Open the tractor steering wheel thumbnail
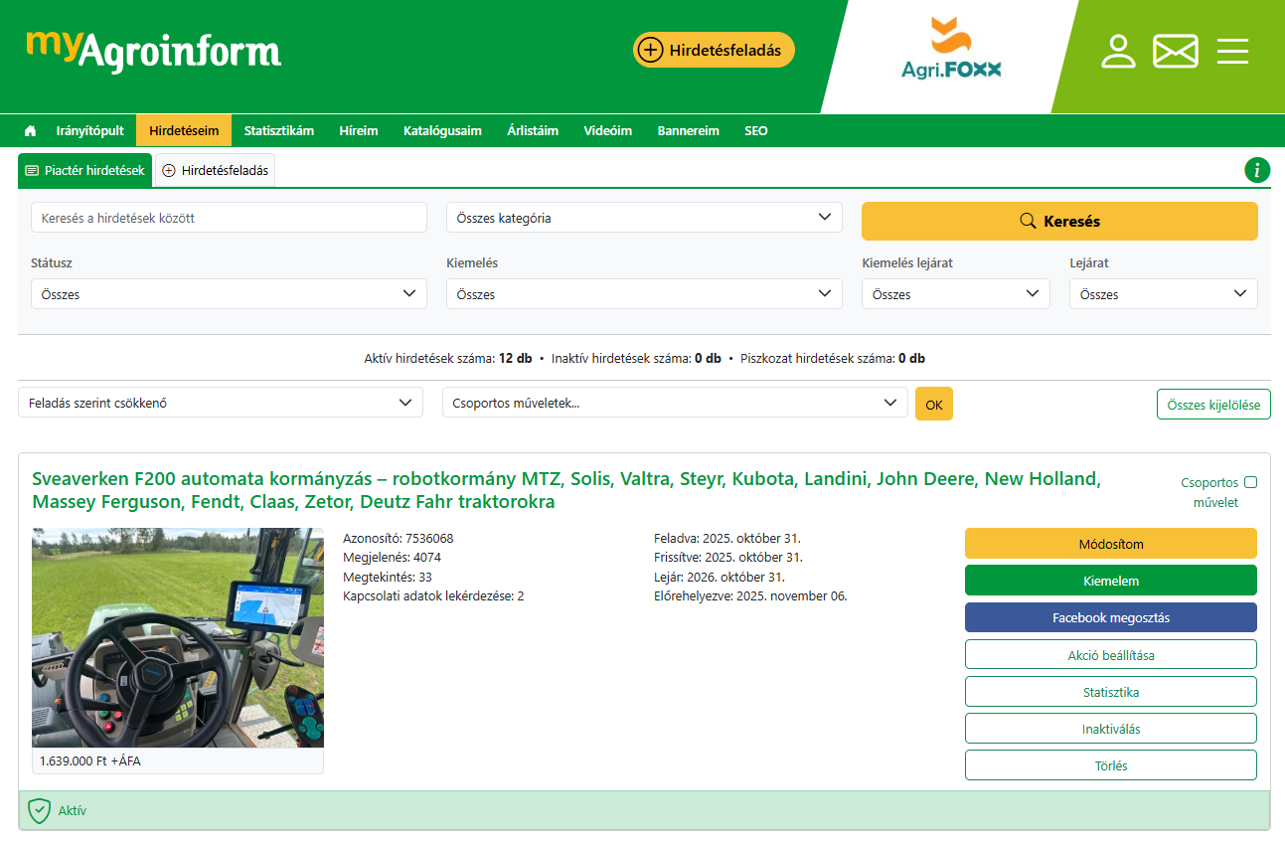 pyautogui.click(x=178, y=637)
